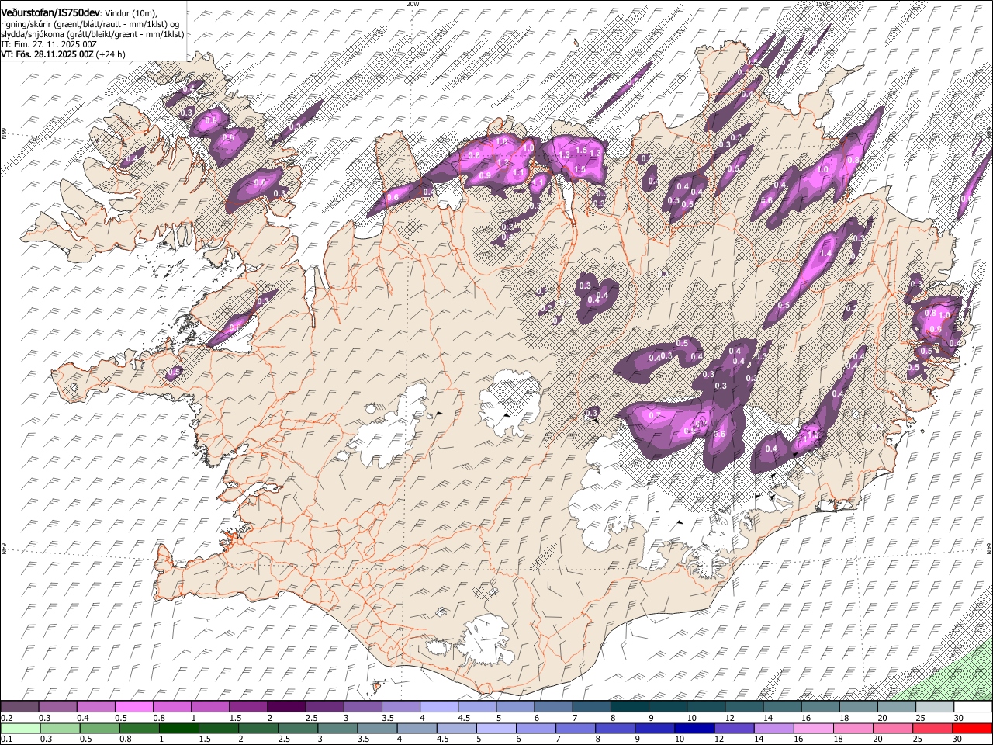Select the darkest purple 2–2.5 snow legend swatch

click(x=285, y=707)
